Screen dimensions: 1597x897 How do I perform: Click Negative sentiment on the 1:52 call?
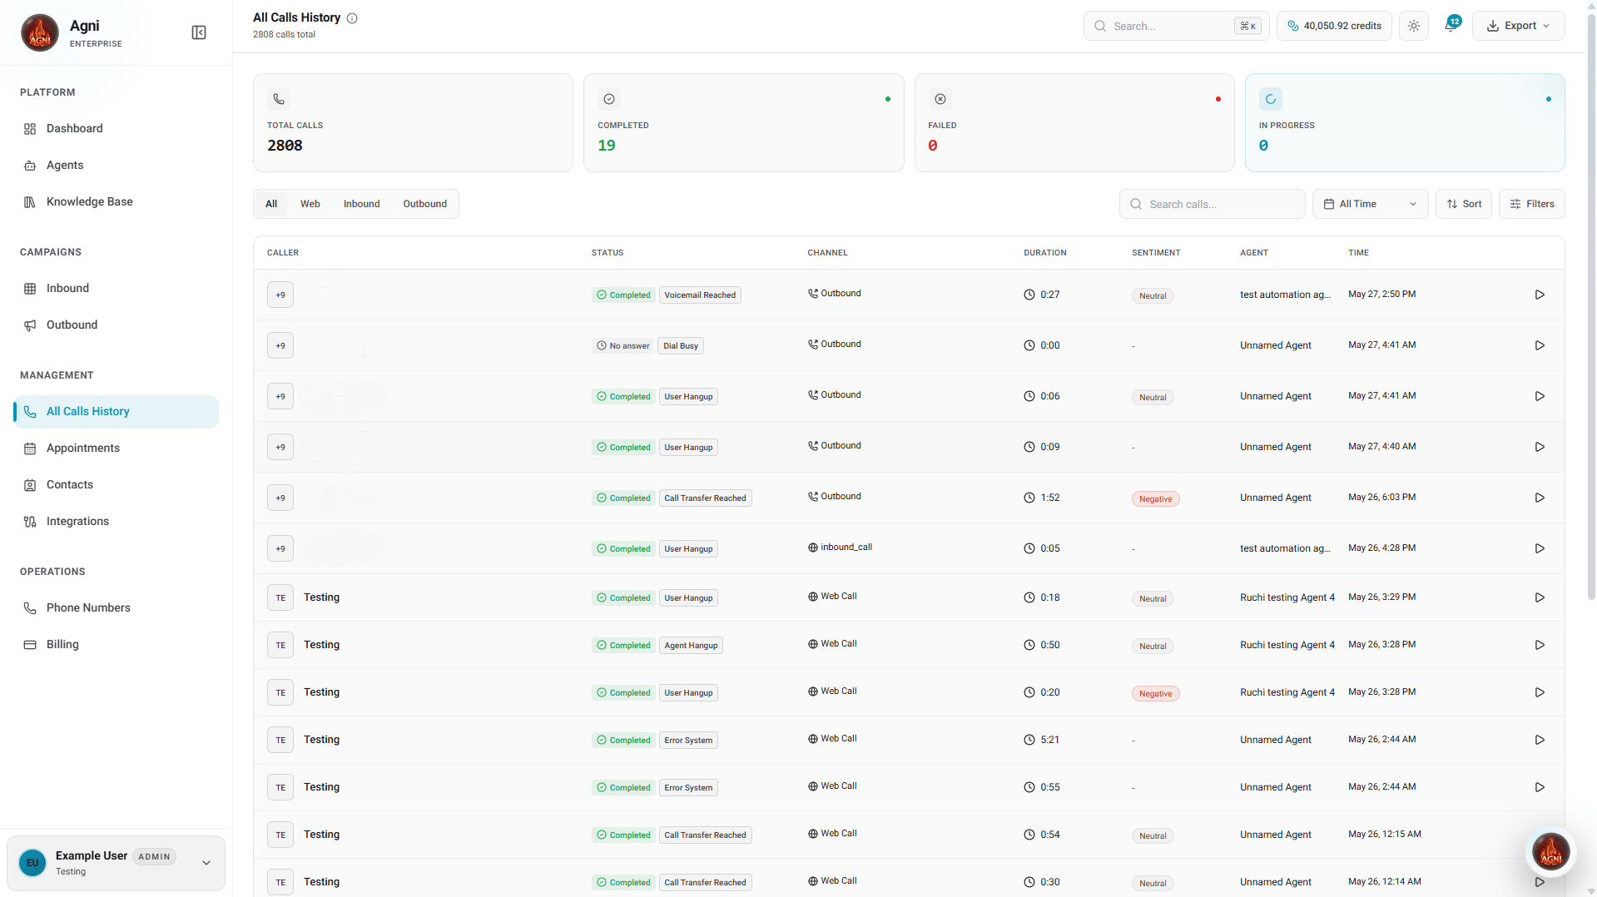click(x=1155, y=499)
